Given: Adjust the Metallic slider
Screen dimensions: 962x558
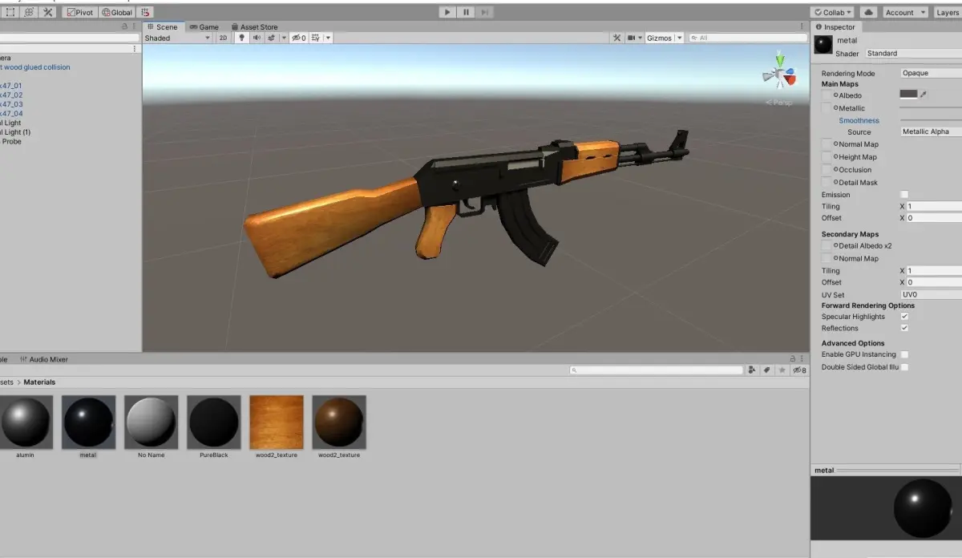Looking at the screenshot, I should [931, 108].
